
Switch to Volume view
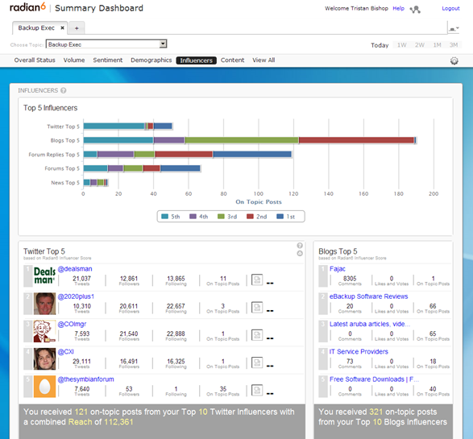click(x=74, y=60)
